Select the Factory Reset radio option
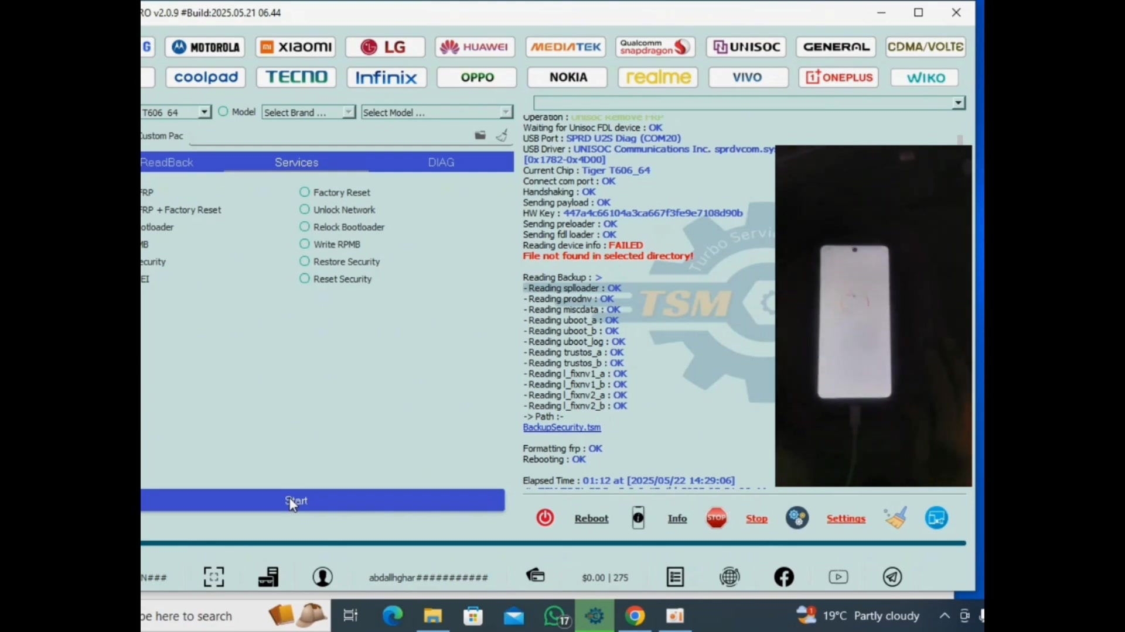Viewport: 1125px width, 632px height. coord(304,192)
